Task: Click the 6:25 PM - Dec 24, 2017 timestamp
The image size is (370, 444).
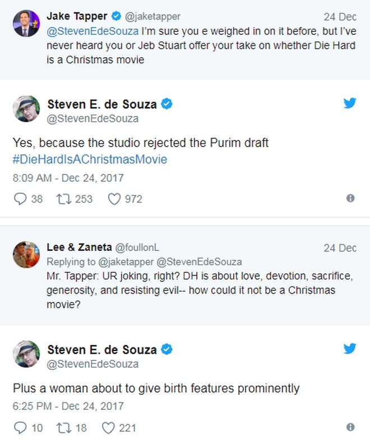Action: pos(68,406)
